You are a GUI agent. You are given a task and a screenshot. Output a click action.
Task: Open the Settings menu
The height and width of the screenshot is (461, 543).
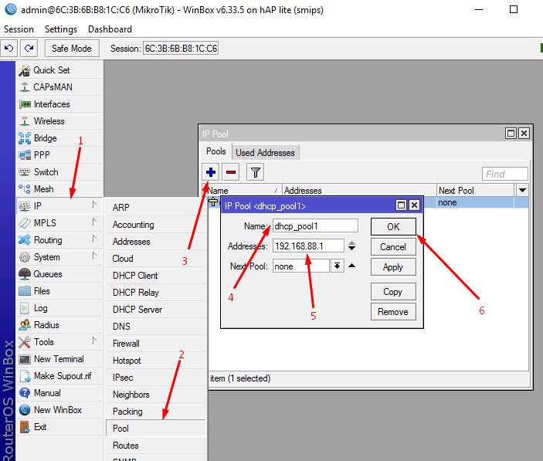[61, 29]
